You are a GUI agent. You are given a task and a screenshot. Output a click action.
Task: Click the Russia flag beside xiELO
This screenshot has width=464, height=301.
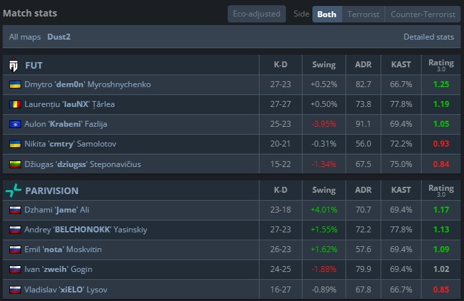[x=15, y=289]
